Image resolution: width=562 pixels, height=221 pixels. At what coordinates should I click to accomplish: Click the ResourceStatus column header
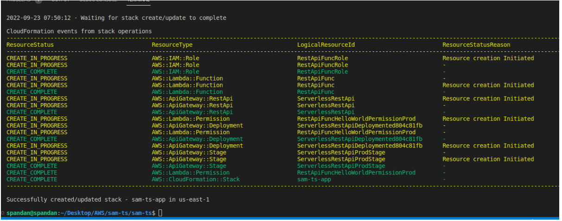[x=30, y=45]
